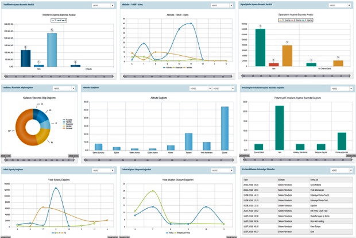Click range scrollbar below Siparişlerin Aşama chart
The image size is (356, 238).
click(296, 75)
